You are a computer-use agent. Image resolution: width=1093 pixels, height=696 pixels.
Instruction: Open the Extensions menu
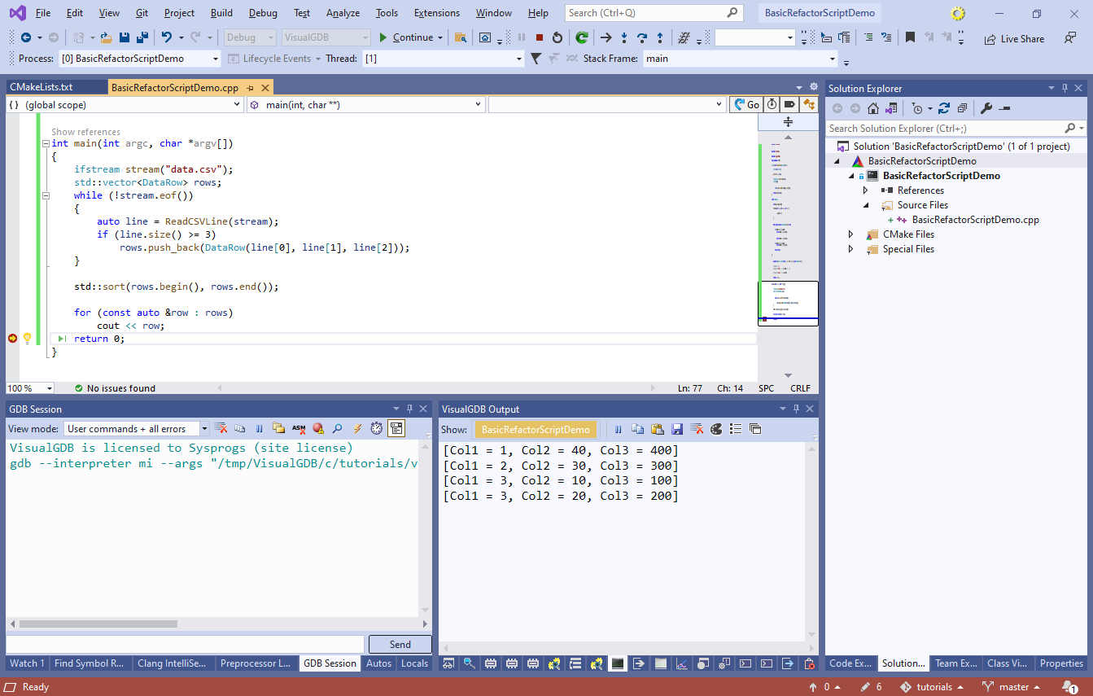(436, 13)
